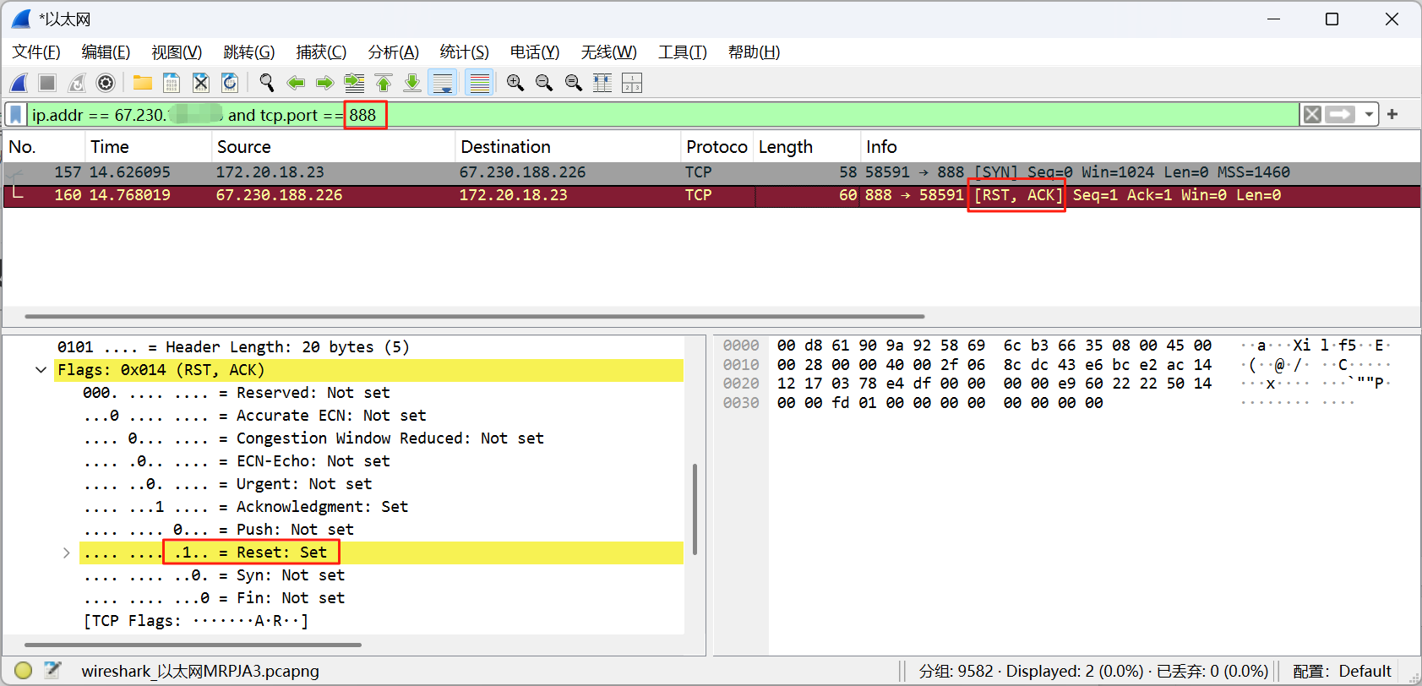Viewport: 1422px width, 686px height.
Task: Click the resize columns icon
Action: (x=602, y=83)
